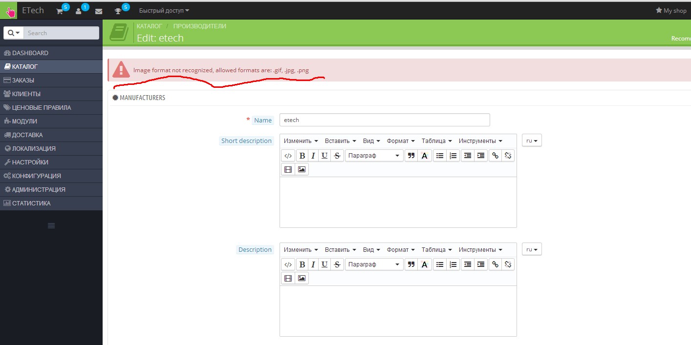Toggle strikethrough in Description editor

[337, 264]
